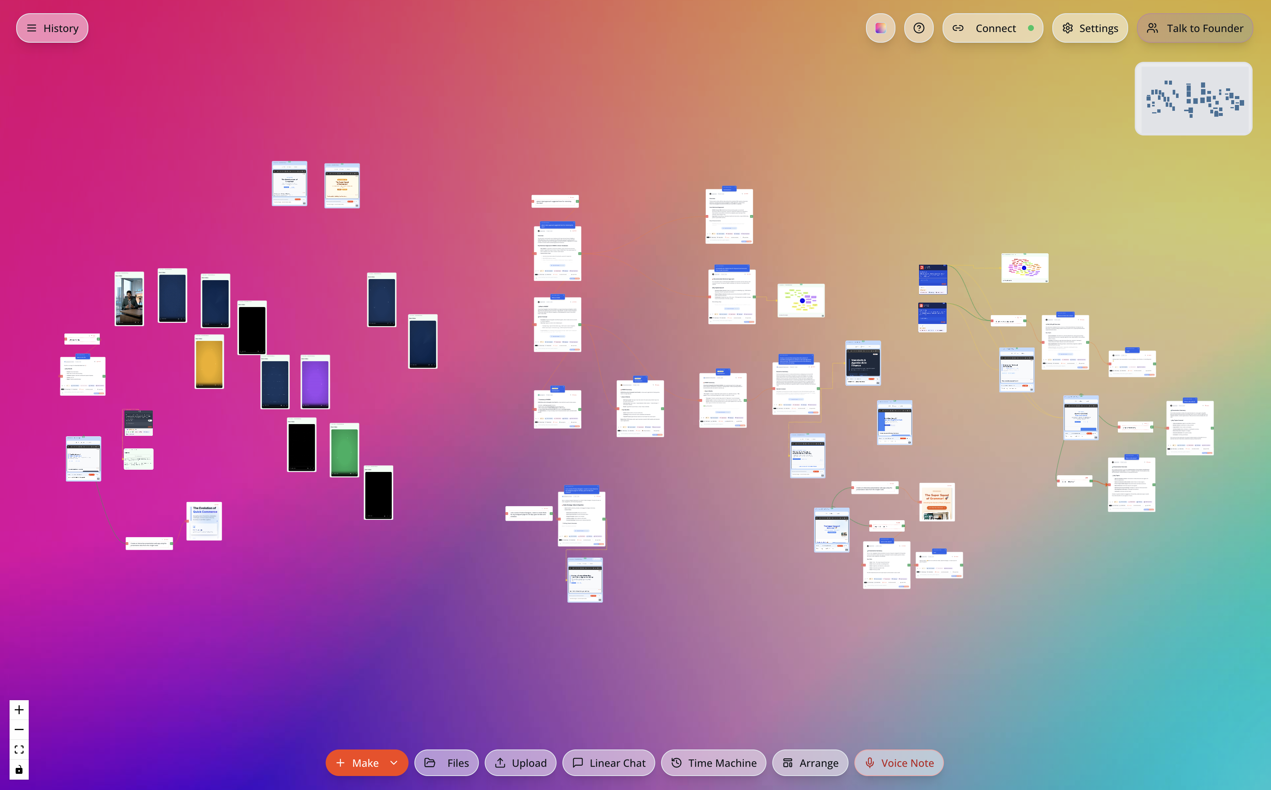Viewport: 1271px width, 790px height.
Task: Select the mind map node with pink and red bubbles
Action: coord(1025,268)
